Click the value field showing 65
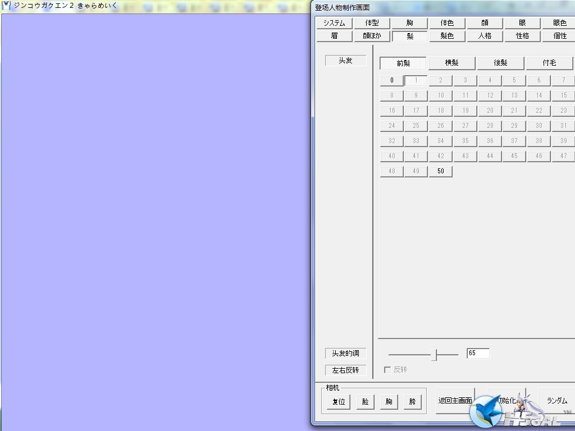 (x=478, y=354)
